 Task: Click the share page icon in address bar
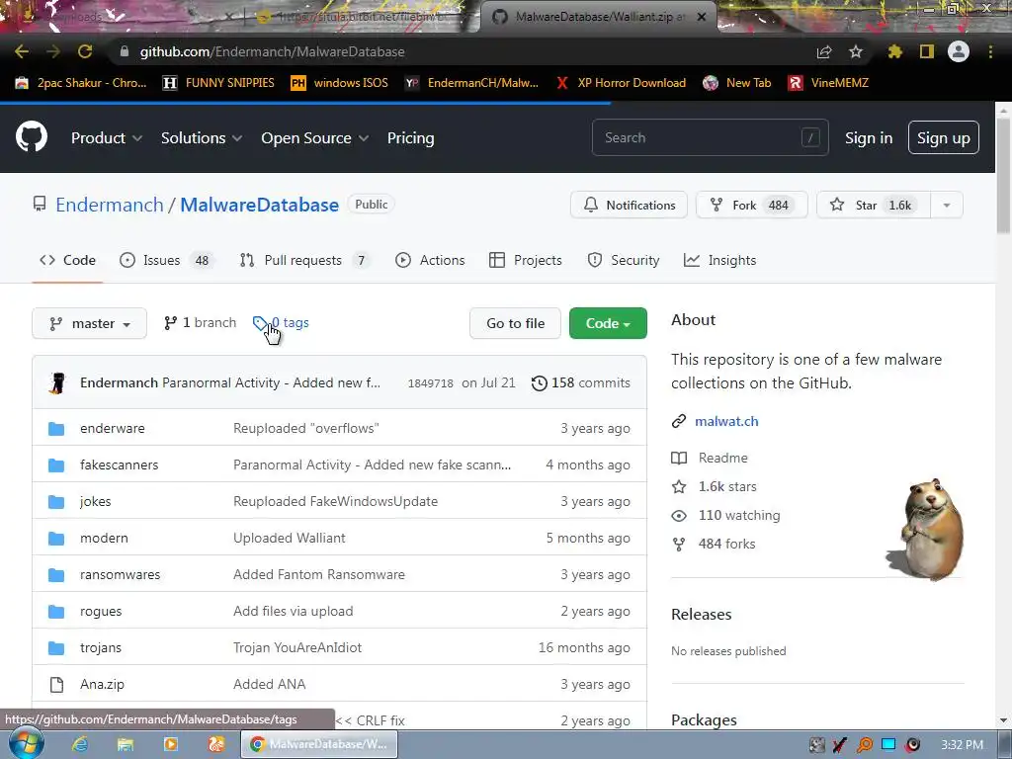pos(824,51)
